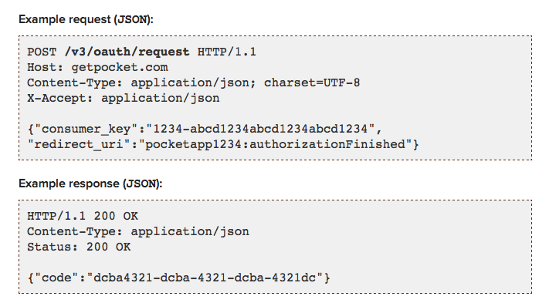Image resolution: width=549 pixels, height=303 pixels.
Task: Click the Content-Type charset=UTF-8 request header
Action: click(194, 82)
